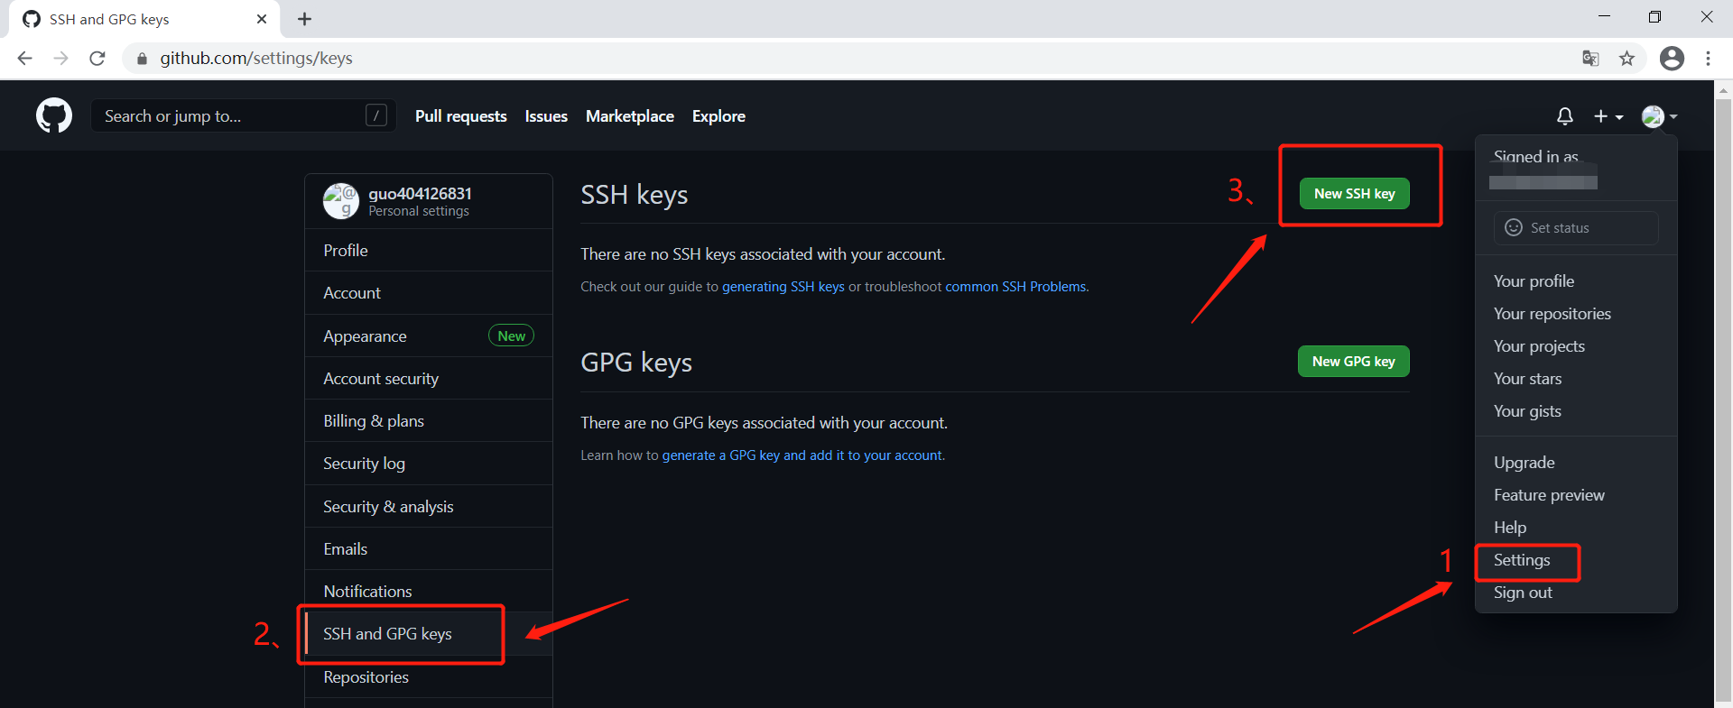Open Notifications settings
This screenshot has height=708, width=1733.
[x=429, y=592]
